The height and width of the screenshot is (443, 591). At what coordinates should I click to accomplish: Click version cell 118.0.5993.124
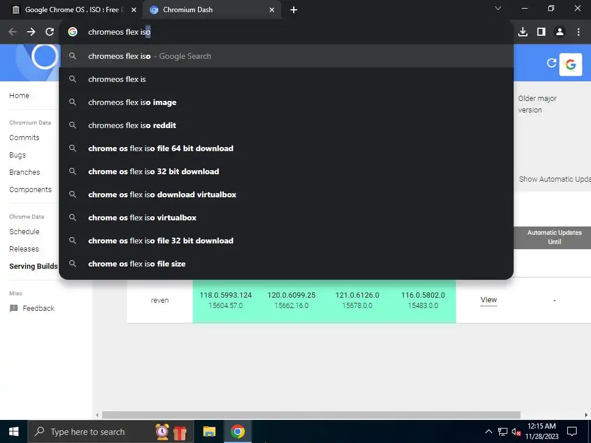point(226,300)
